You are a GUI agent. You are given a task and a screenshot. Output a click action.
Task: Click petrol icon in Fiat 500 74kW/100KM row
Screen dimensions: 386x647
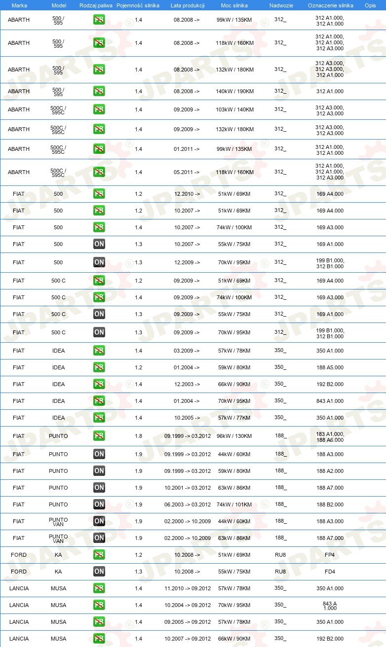pyautogui.click(x=99, y=227)
